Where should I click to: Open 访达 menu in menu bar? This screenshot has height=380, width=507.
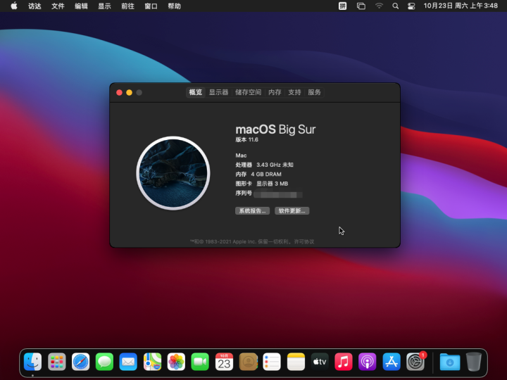coord(35,6)
